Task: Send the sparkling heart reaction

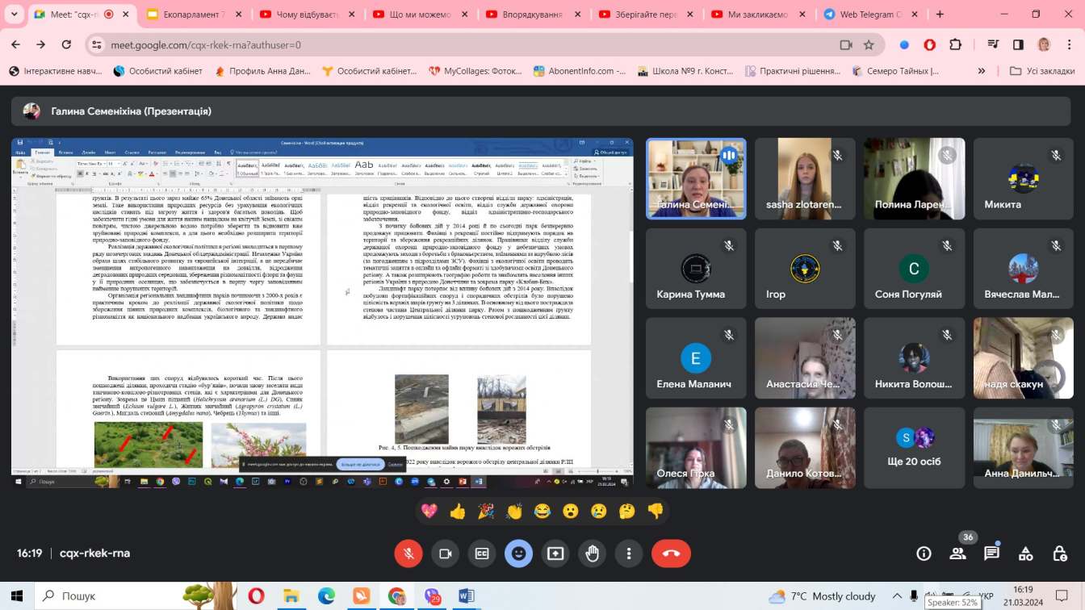Action: pyautogui.click(x=429, y=511)
